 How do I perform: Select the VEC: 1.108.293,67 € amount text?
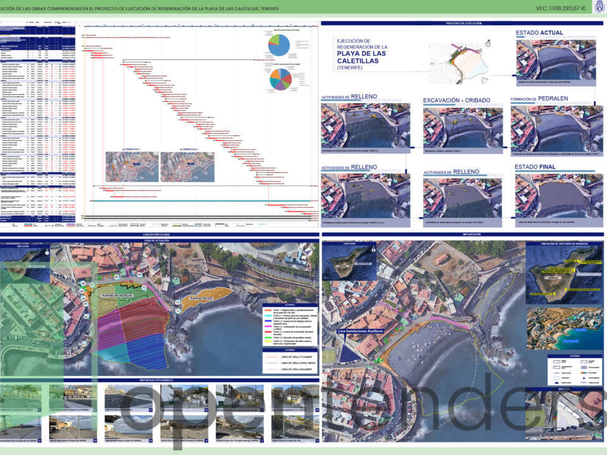point(561,8)
